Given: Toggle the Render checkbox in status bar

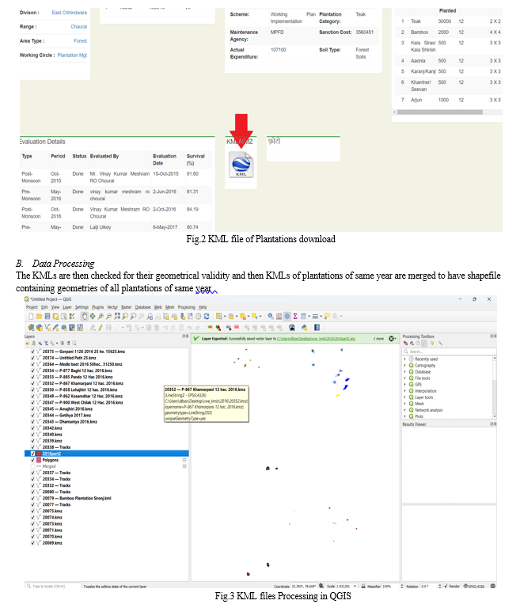Looking at the screenshot, I should [x=446, y=586].
